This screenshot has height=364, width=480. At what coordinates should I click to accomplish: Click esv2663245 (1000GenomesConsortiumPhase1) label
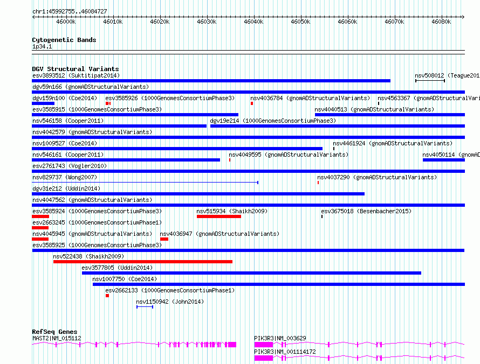[x=97, y=222]
